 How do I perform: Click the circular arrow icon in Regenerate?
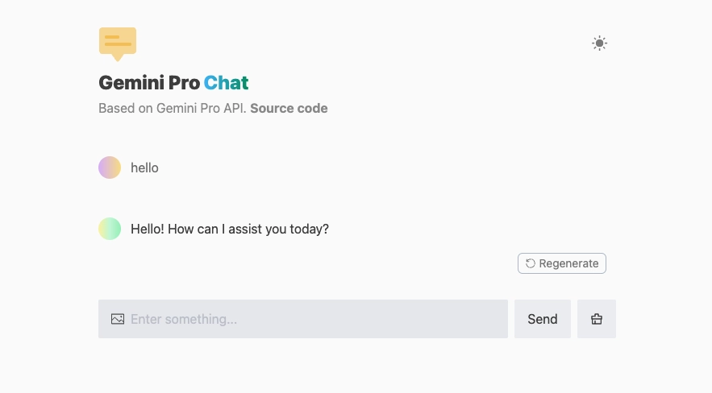click(x=531, y=263)
